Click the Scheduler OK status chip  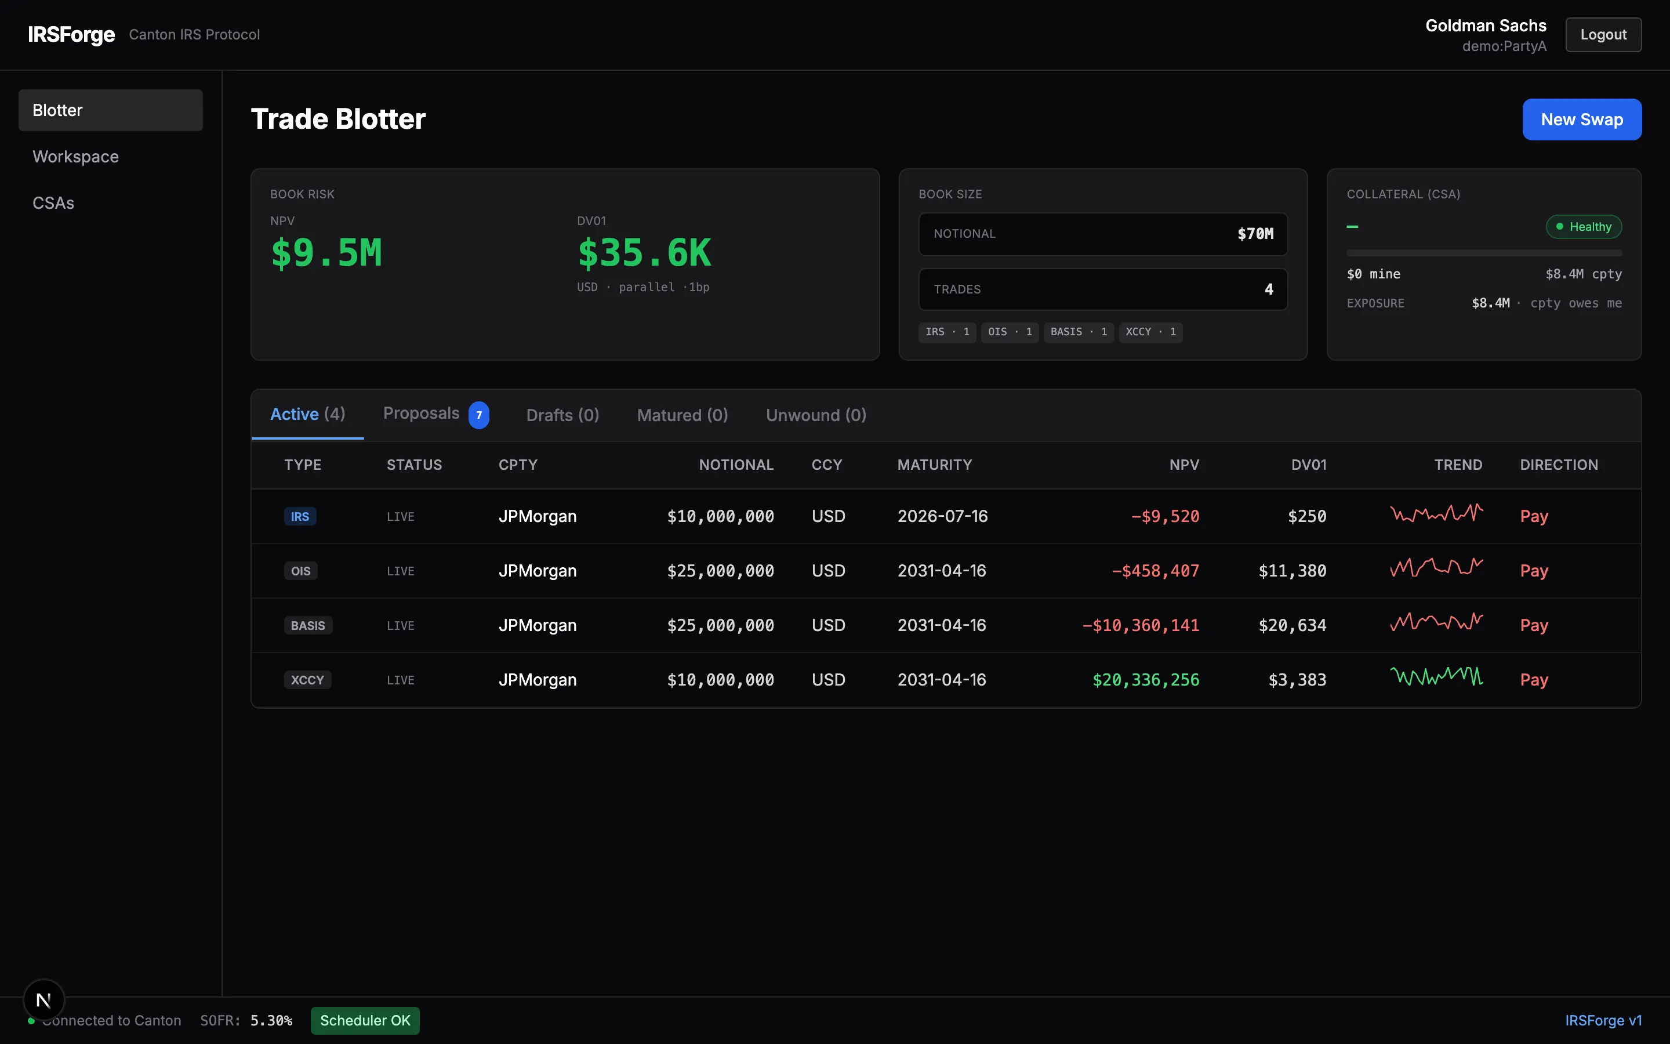[x=364, y=1021]
